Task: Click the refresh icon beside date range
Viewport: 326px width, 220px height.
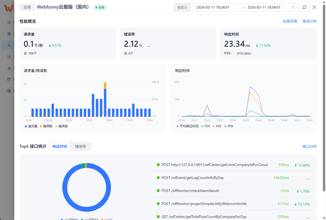Action: [304, 7]
